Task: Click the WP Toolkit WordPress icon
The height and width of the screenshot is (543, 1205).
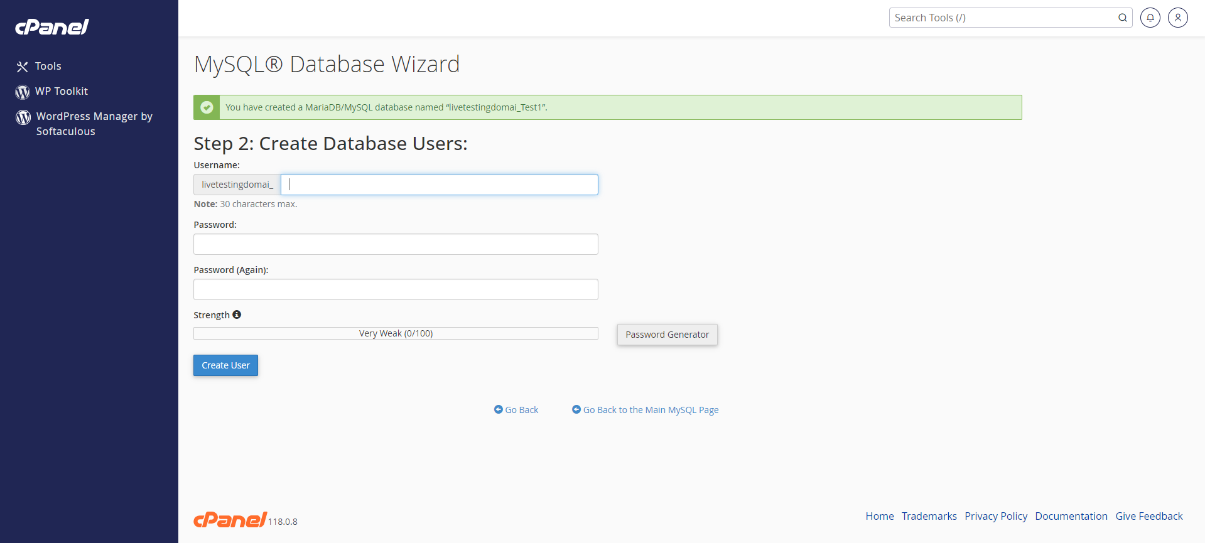Action: tap(23, 92)
